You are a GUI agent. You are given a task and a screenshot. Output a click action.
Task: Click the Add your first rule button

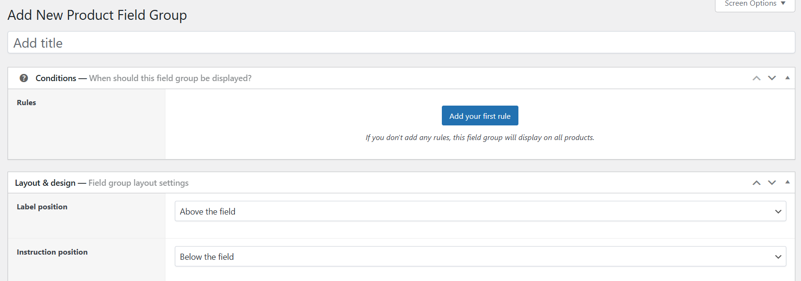tap(480, 116)
